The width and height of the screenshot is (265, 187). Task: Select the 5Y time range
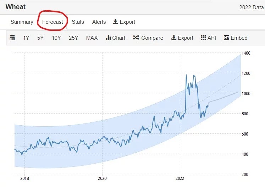(x=40, y=38)
